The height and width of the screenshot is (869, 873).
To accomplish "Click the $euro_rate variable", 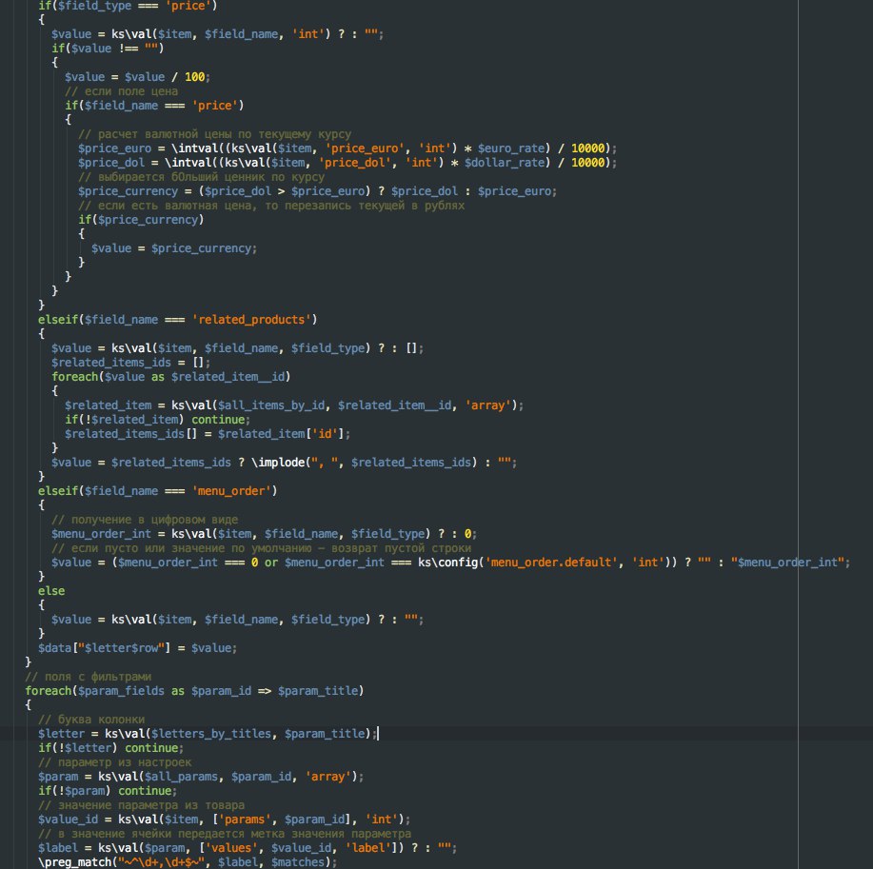I will (510, 148).
